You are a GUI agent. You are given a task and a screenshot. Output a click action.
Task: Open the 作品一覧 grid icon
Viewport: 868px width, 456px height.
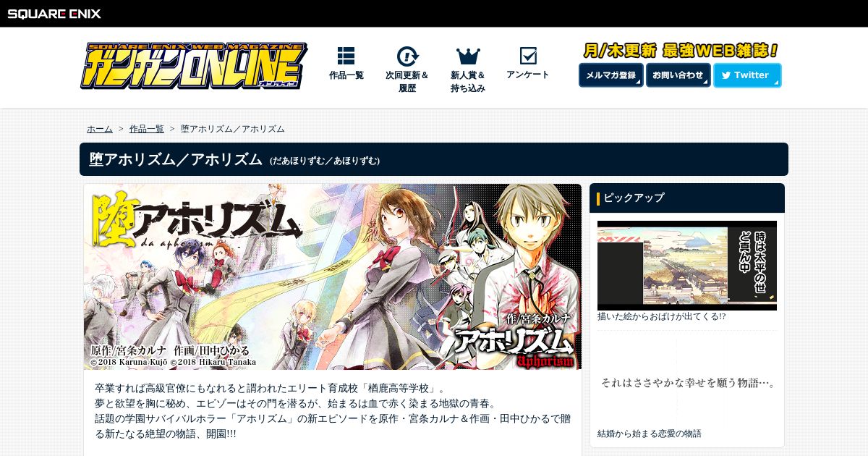(x=346, y=56)
